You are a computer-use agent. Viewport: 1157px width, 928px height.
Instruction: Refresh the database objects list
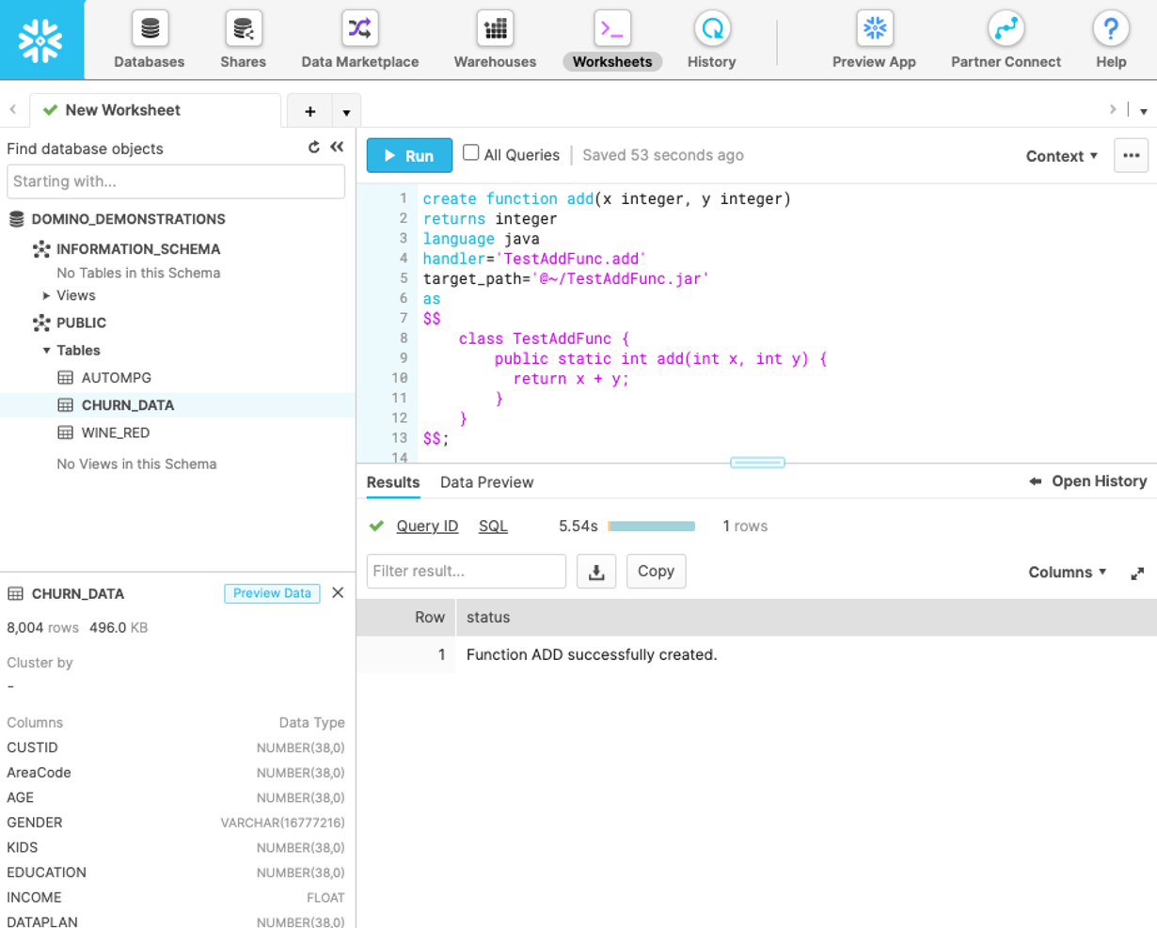tap(312, 147)
